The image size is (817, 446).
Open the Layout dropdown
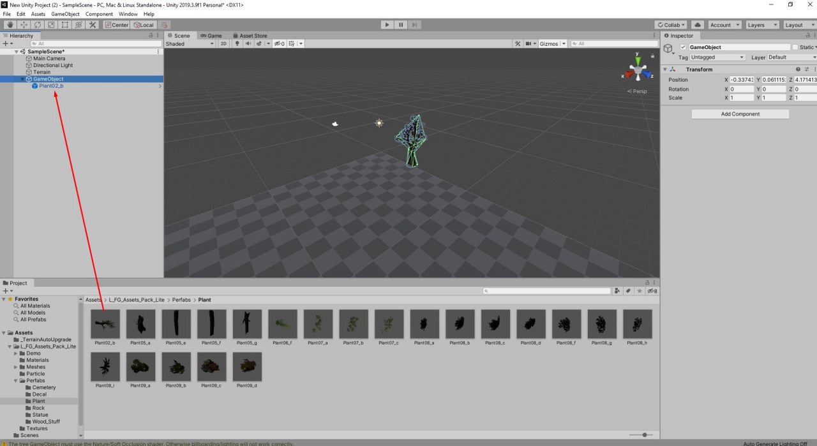point(798,25)
